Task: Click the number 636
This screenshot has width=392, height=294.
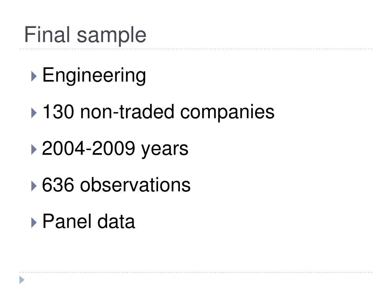Action: (x=58, y=185)
